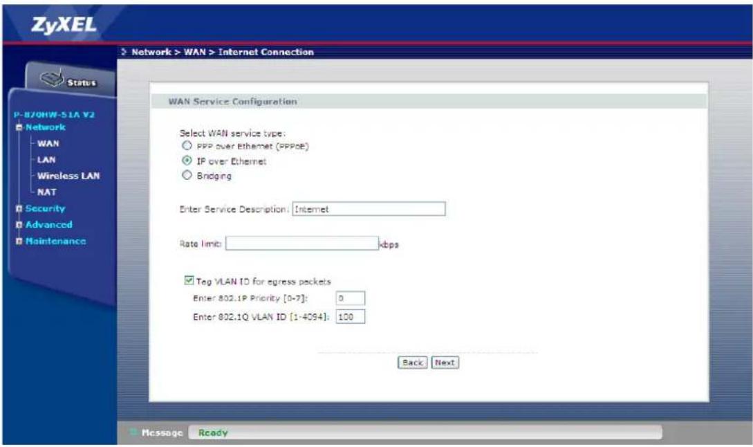753x447 pixels.
Task: Click the 802.1Q VLAN ID field
Action: [x=350, y=317]
